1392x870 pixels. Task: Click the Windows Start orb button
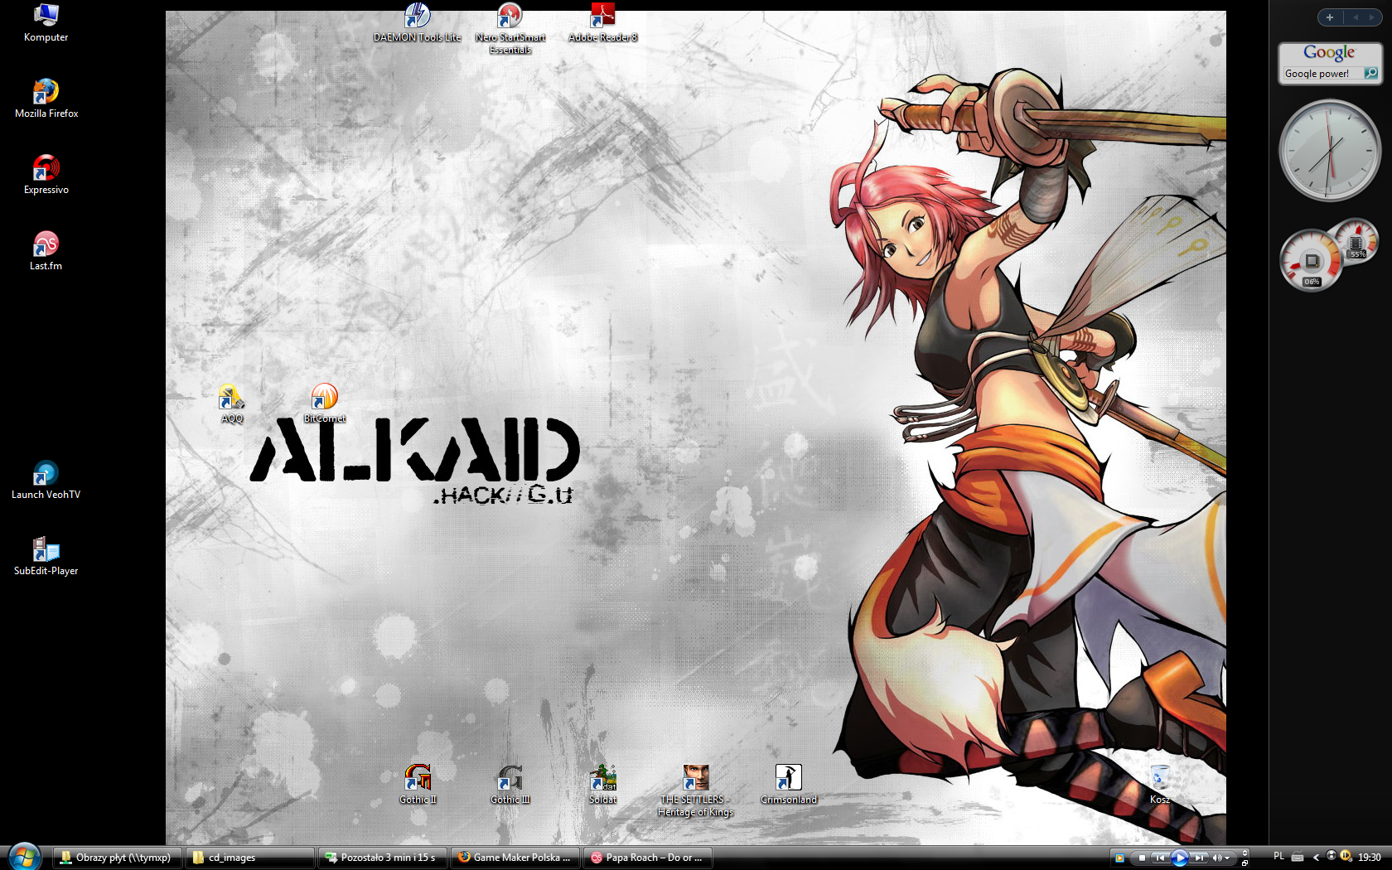24,856
